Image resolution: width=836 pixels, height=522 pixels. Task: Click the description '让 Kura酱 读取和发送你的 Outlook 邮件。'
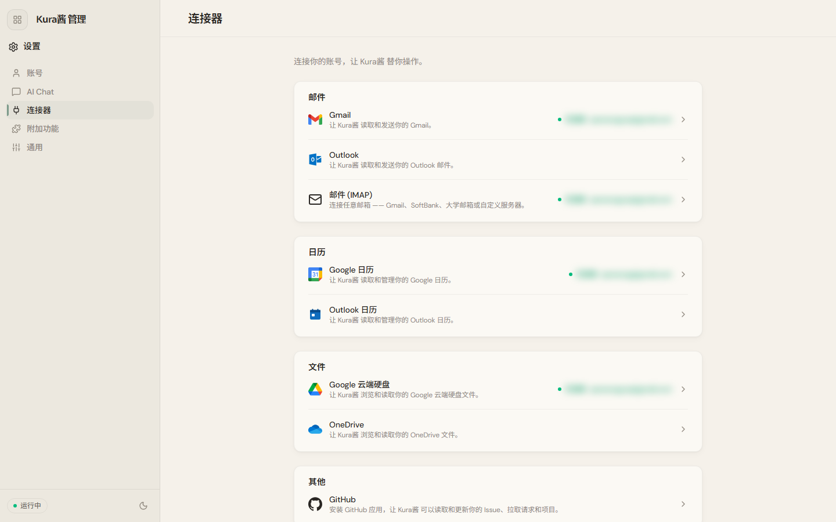tap(393, 165)
